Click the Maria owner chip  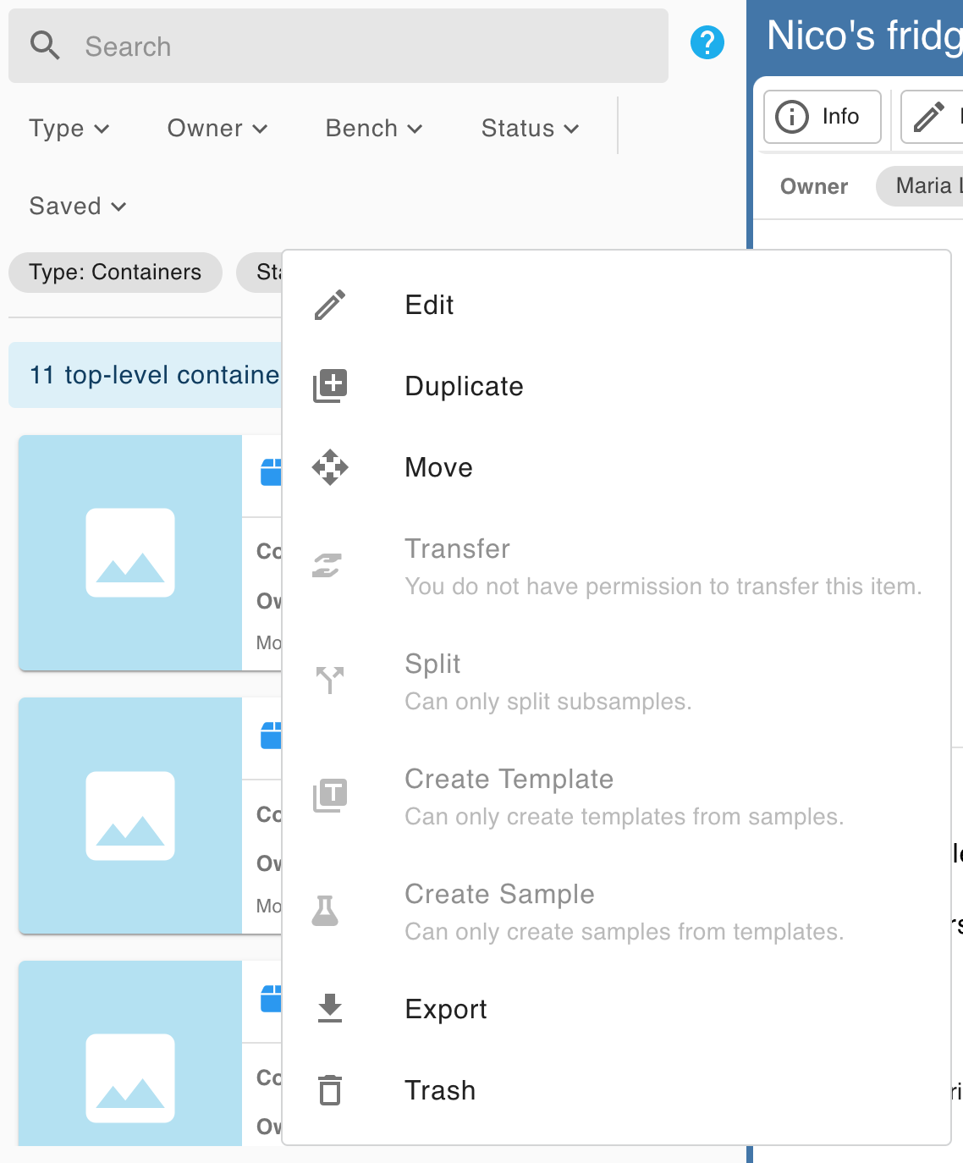pyautogui.click(x=919, y=186)
